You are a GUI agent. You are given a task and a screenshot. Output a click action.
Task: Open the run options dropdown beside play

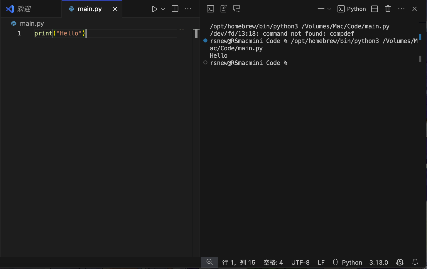163,9
